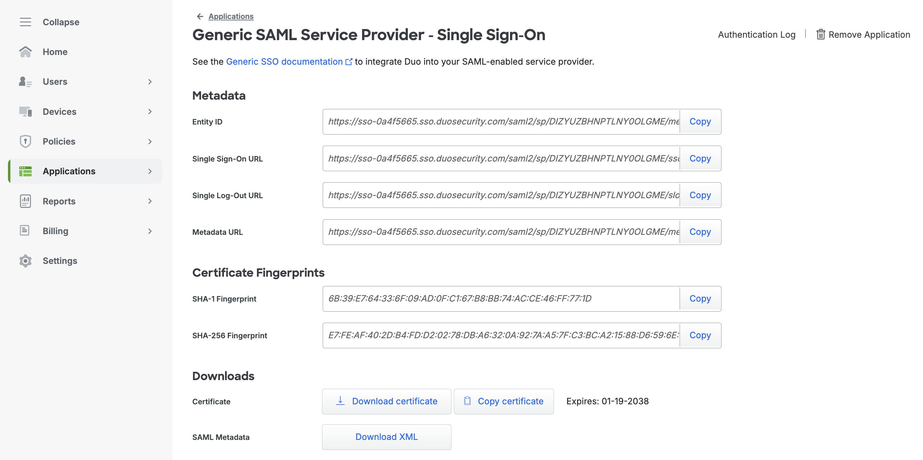Open the Applications sidebar menu item
Screen dimensions: 923x460
pyautogui.click(x=69, y=171)
